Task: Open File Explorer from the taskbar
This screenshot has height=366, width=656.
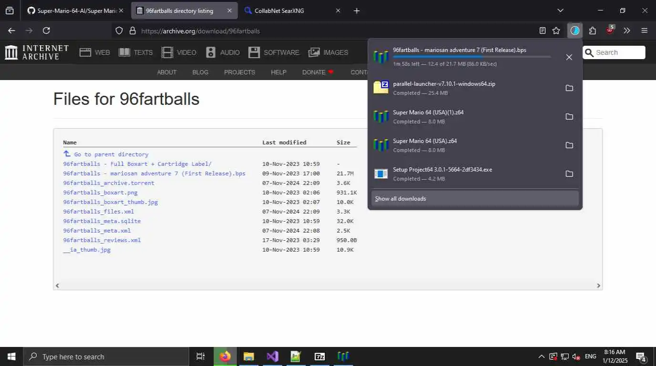Action: coord(248,356)
